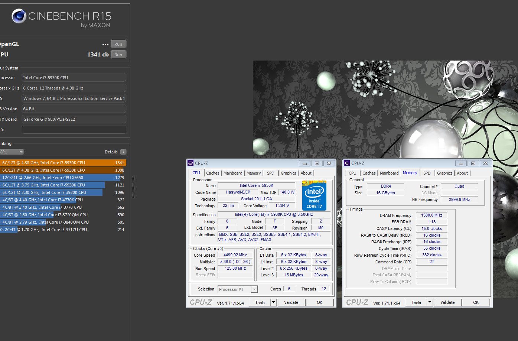Open the Processor #1 selection dropdown
Viewport: 518px width, 341px height.
pyautogui.click(x=238, y=289)
